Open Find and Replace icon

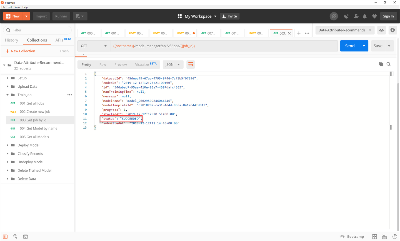15,237
